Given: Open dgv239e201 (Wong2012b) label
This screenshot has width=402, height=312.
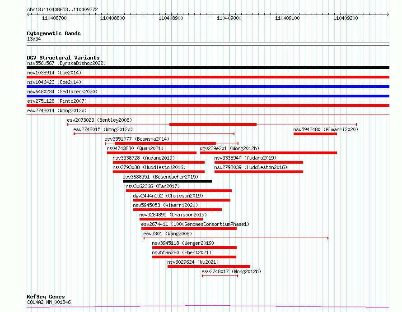Looking at the screenshot, I should (229, 148).
